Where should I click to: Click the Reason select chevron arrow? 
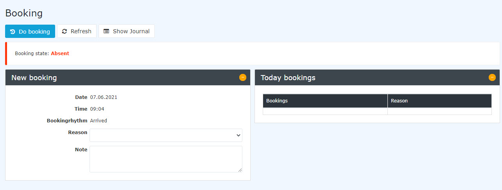pos(238,135)
